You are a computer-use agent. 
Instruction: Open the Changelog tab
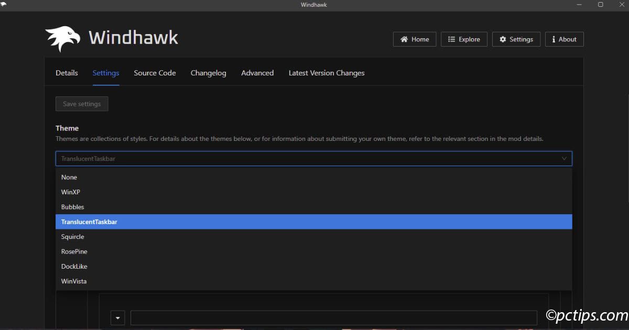209,73
